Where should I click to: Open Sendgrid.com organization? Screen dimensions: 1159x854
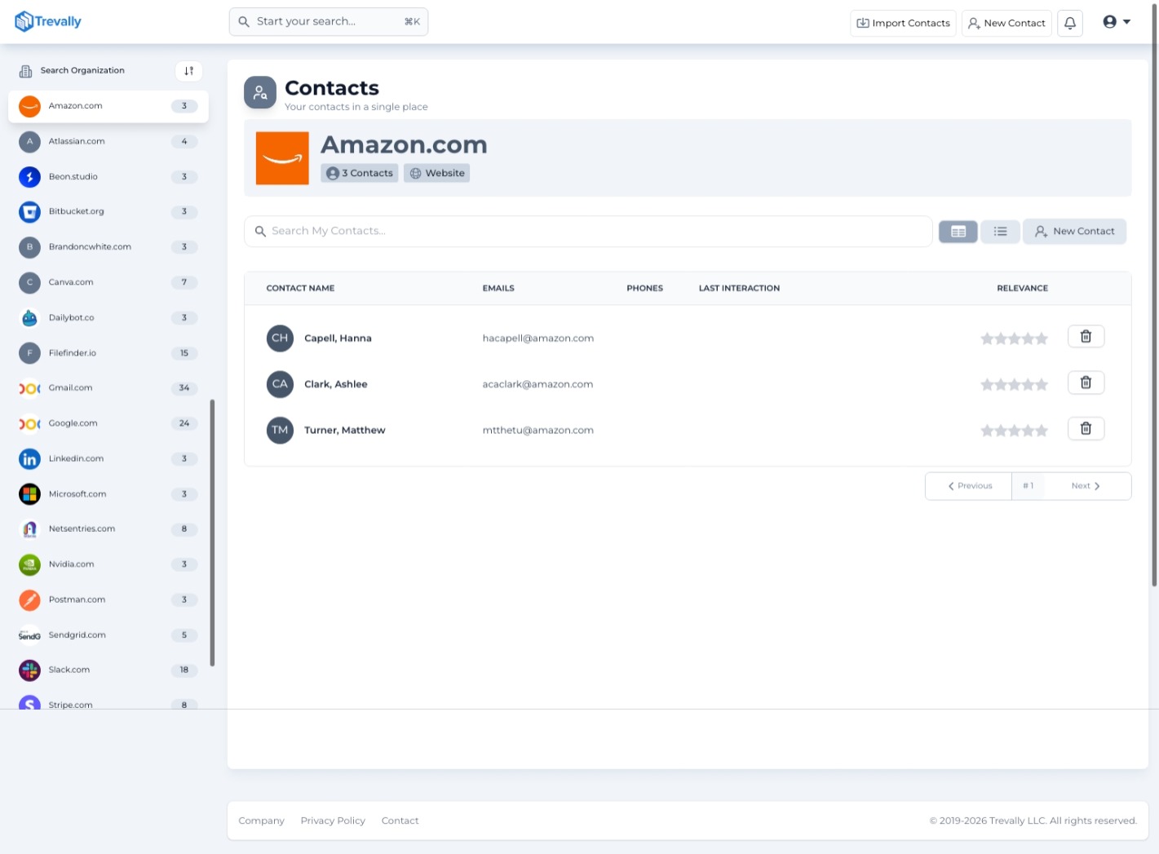[108, 635]
